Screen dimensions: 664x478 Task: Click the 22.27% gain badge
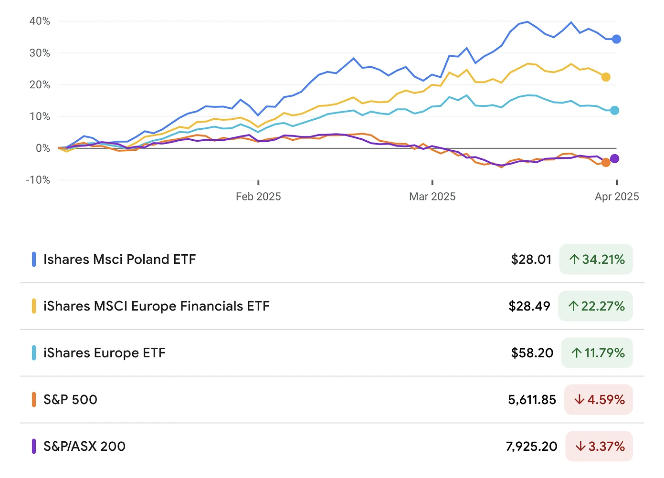[596, 306]
